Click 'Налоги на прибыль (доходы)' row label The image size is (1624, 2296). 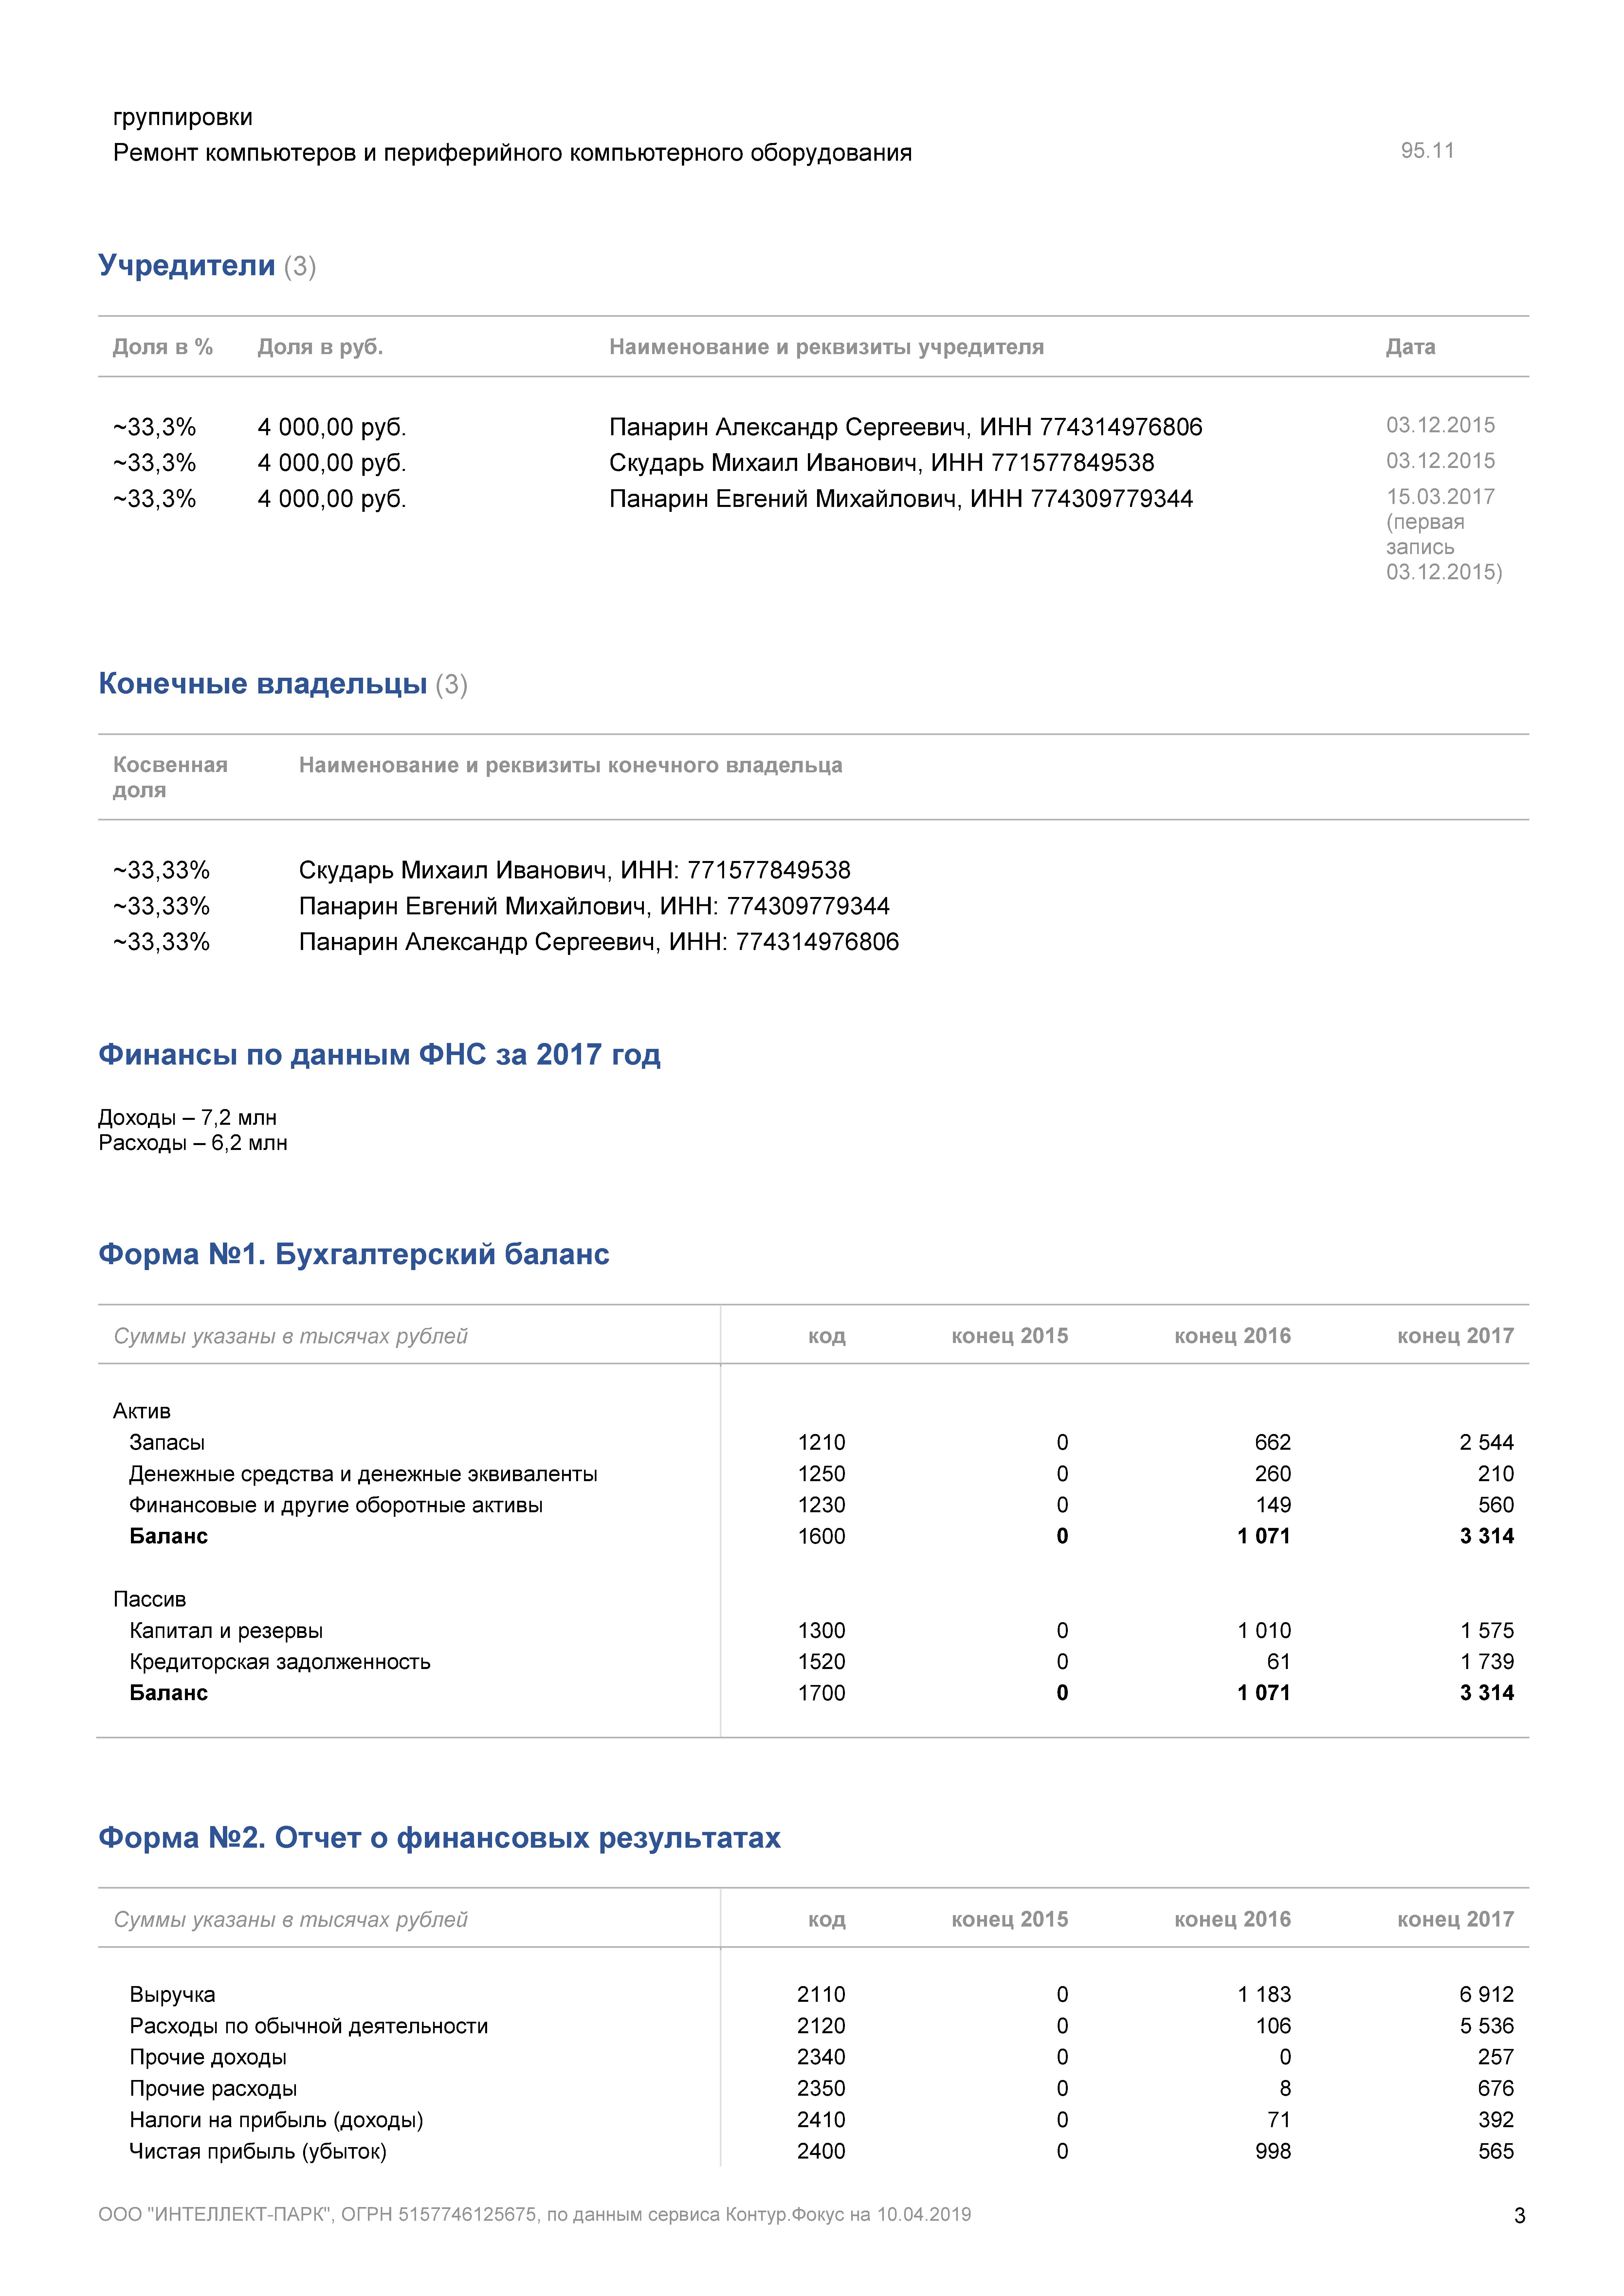276,2120
